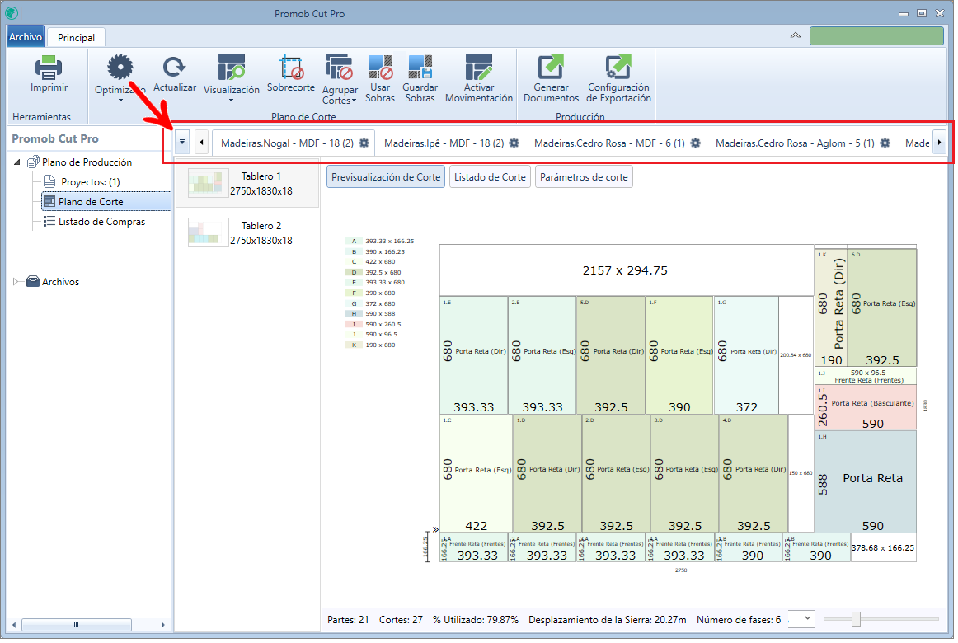Image resolution: width=958 pixels, height=643 pixels.
Task: Click the Plano de Corte tree icon
Action: [49, 201]
